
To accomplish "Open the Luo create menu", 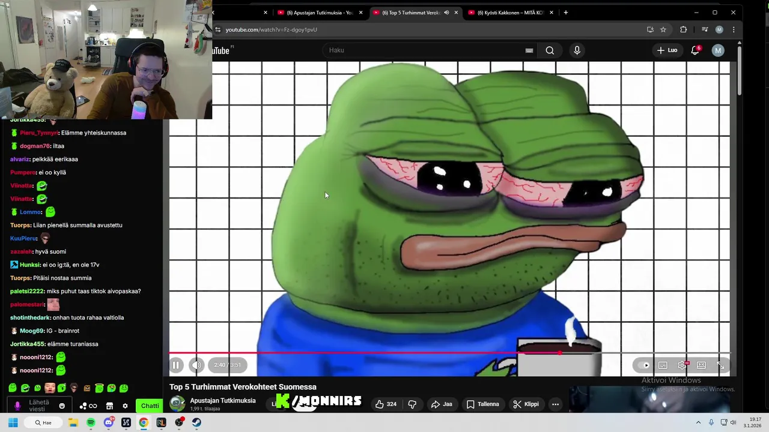I will tap(667, 50).
